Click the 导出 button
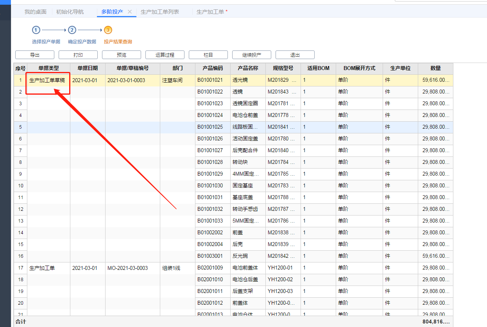 coord(35,55)
